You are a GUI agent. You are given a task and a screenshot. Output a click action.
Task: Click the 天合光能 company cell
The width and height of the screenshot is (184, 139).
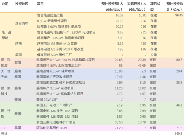[x=6, y=74]
